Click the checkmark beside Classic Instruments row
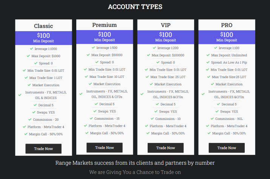Screen dimensions: 270x179 (20, 95)
